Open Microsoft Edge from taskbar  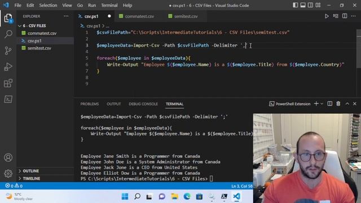(x=187, y=196)
